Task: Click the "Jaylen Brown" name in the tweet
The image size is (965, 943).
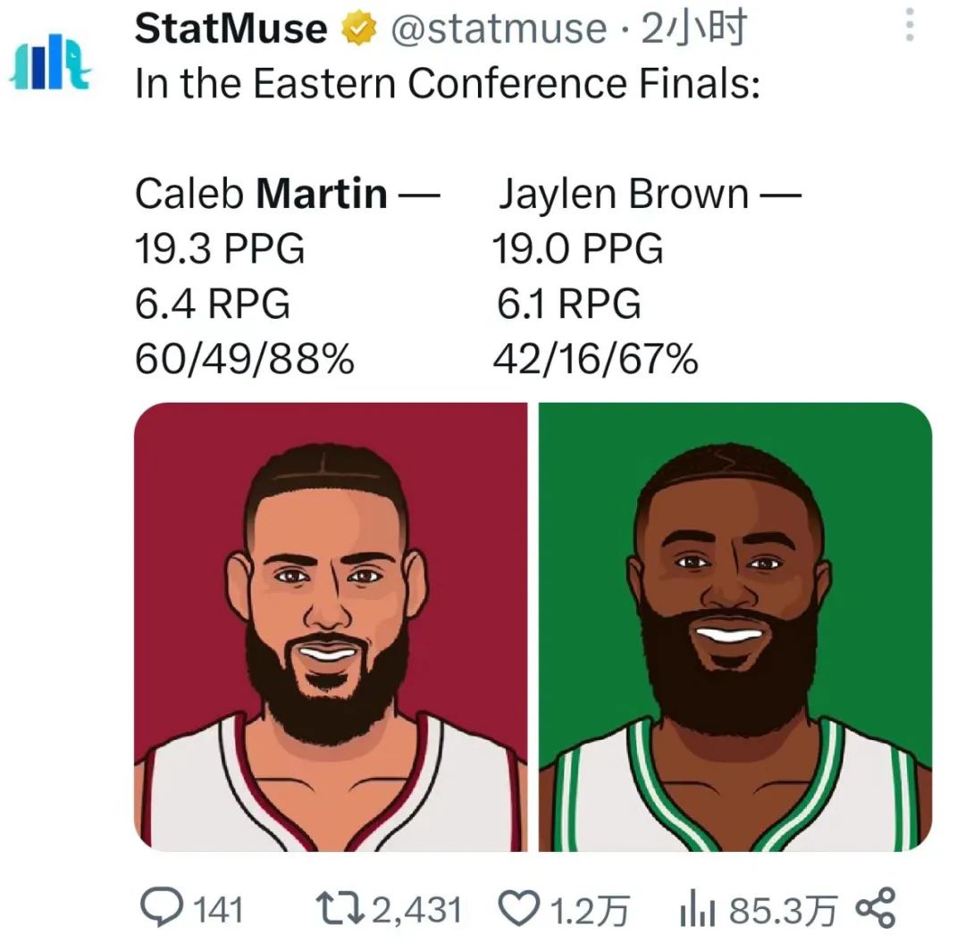Action: pos(623,194)
